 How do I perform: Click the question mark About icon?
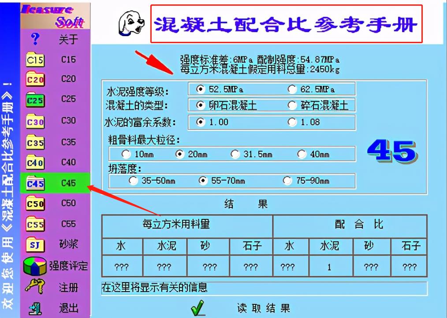pos(35,39)
